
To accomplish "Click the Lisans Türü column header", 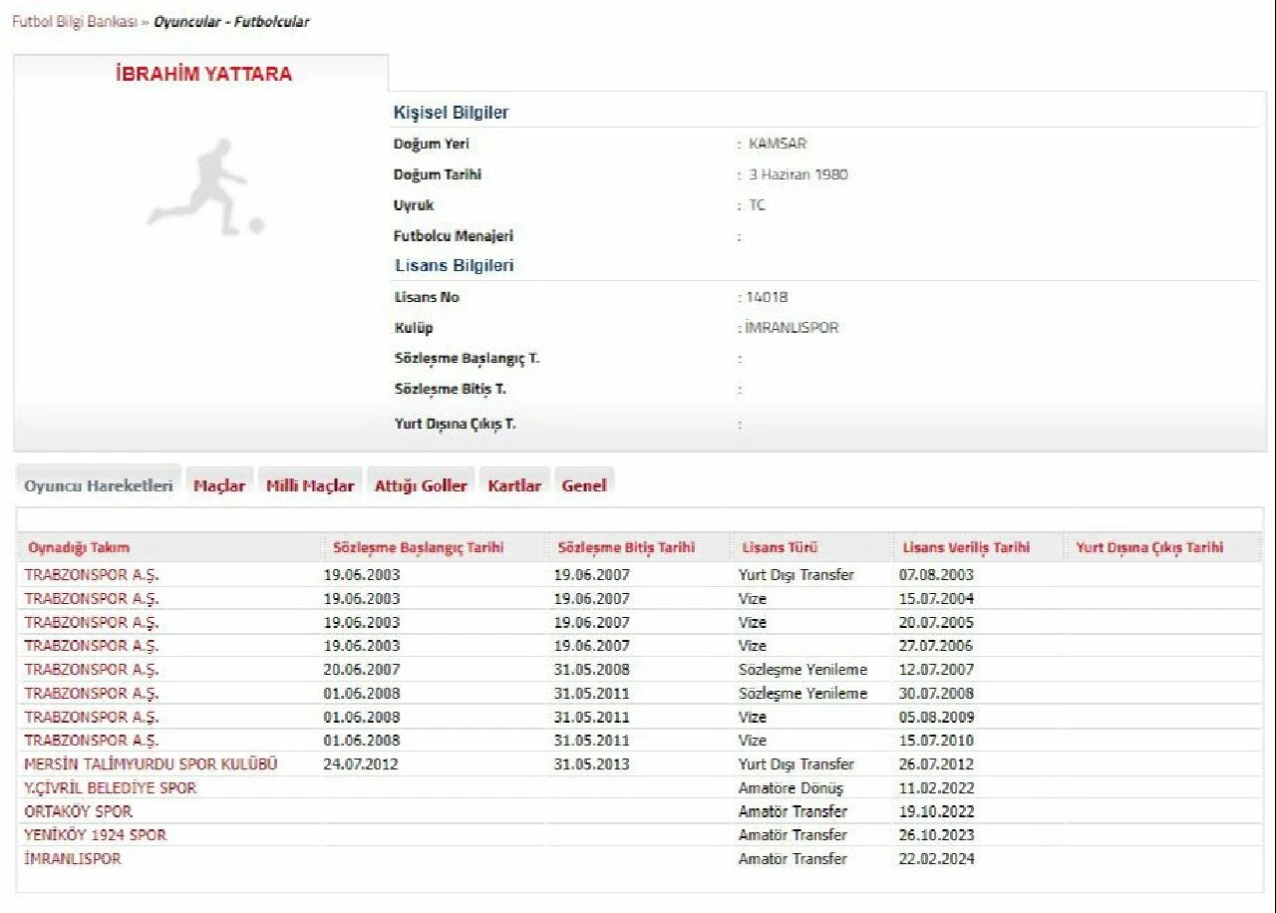I will point(781,548).
